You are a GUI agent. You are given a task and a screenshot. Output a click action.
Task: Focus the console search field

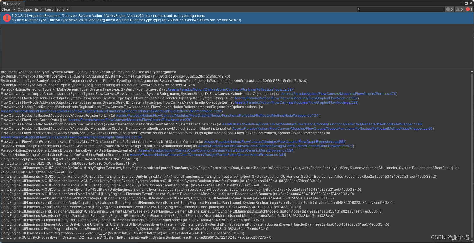pyautogui.click(x=400, y=10)
